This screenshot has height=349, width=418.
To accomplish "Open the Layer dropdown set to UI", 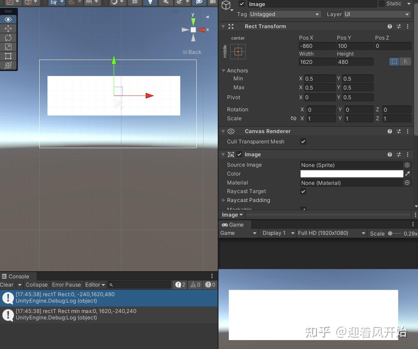I will [x=377, y=14].
